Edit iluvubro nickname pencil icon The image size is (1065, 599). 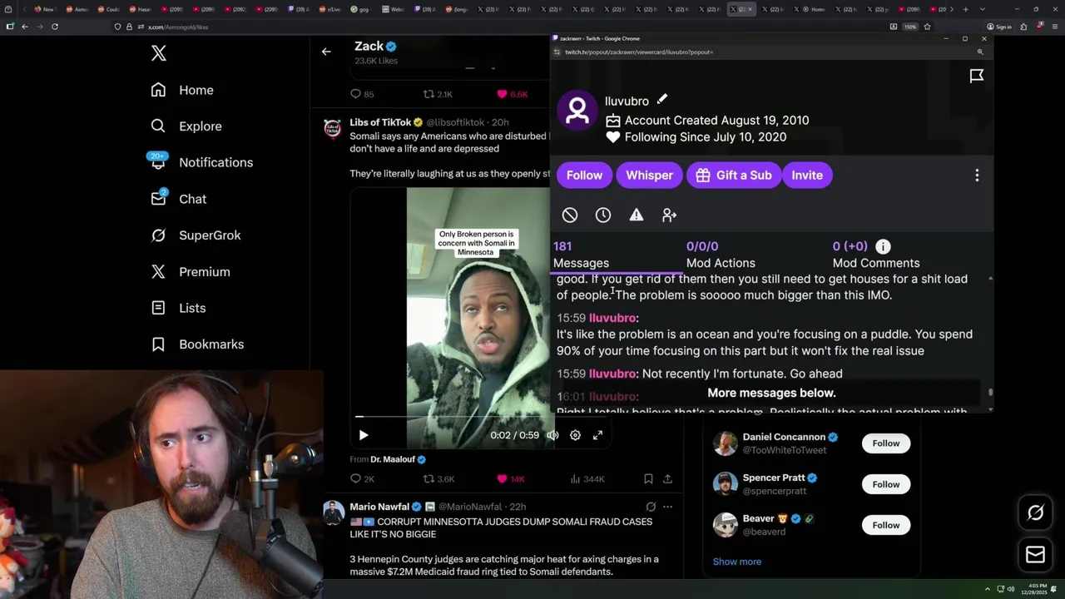[662, 100]
